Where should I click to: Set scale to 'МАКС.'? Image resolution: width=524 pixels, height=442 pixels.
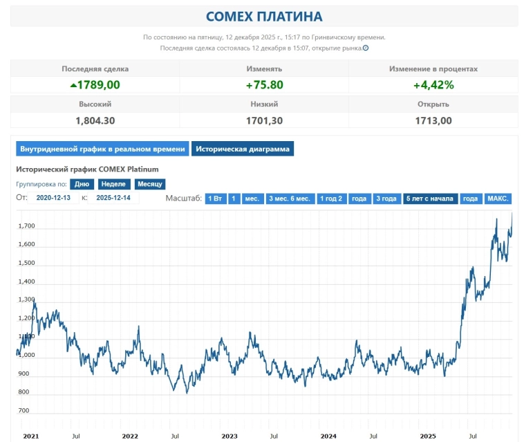point(498,199)
